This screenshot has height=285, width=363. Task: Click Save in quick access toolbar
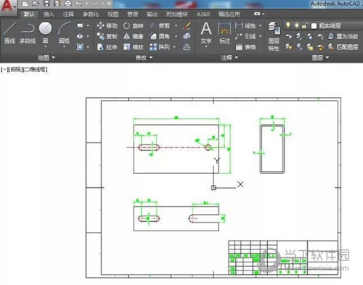coord(46,4)
